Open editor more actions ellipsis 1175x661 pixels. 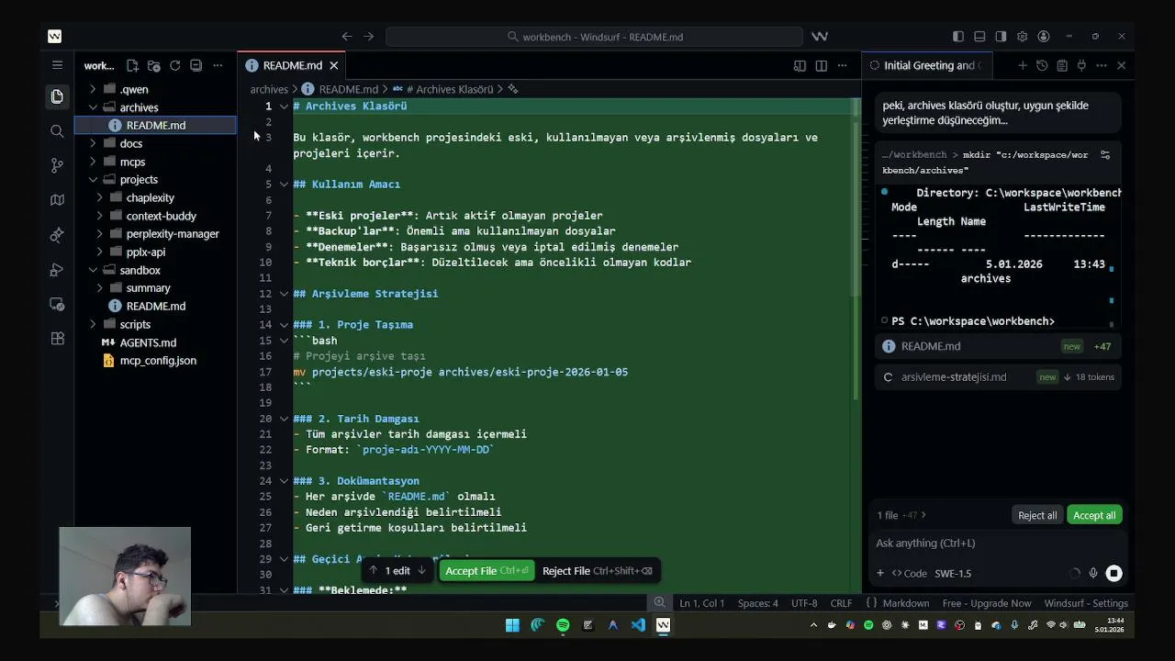pos(842,65)
